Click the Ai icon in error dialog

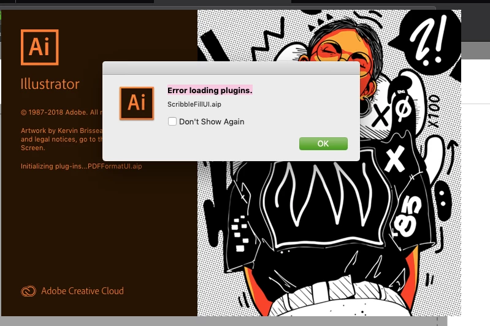tap(137, 104)
